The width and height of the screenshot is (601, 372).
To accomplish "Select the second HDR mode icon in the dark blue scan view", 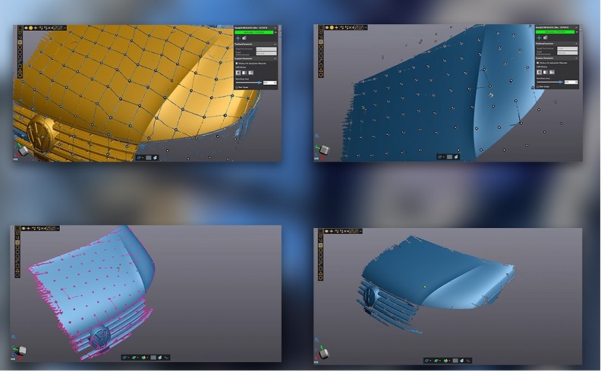I will click(x=546, y=72).
